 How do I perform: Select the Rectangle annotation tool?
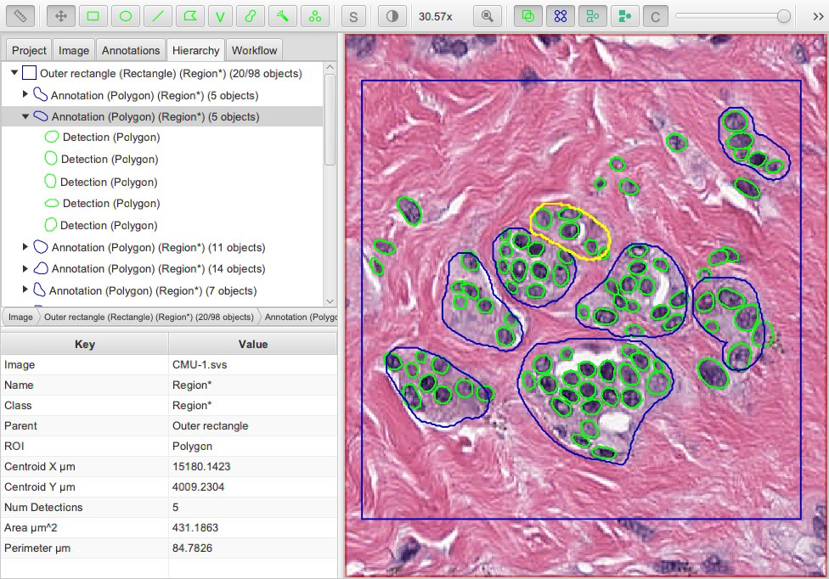coord(93,16)
